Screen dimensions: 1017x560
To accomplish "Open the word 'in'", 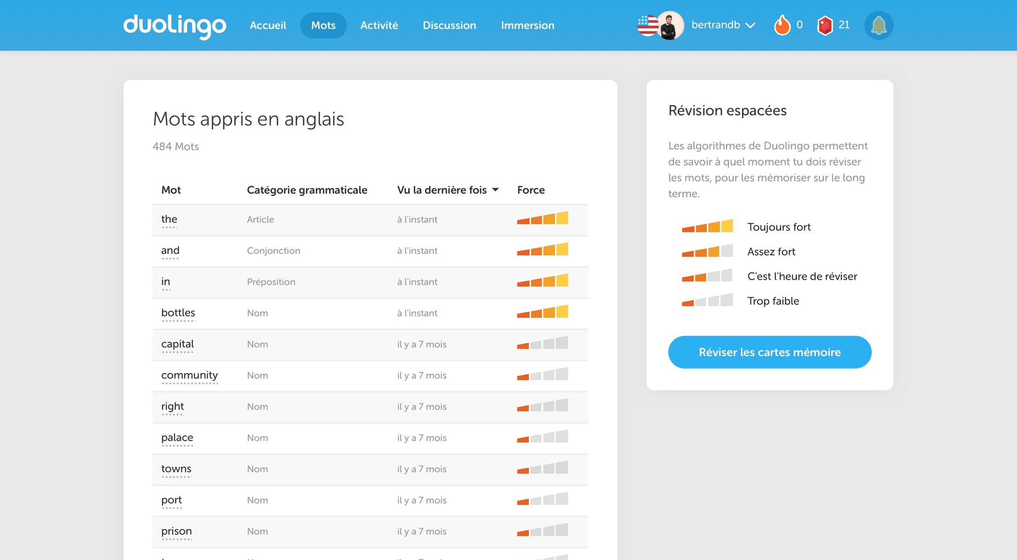I will point(166,281).
